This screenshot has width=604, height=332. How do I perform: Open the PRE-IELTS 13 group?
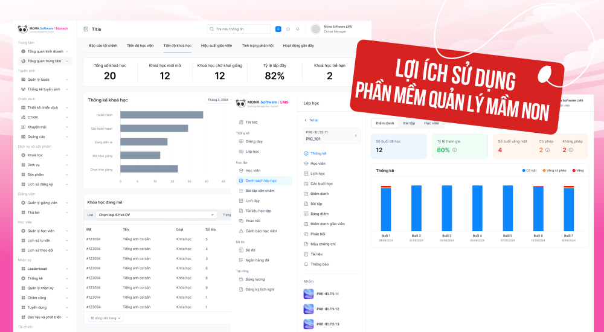(322, 324)
